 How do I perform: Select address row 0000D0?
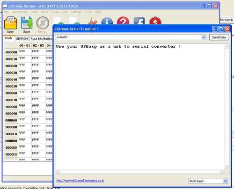(x=11, y=141)
